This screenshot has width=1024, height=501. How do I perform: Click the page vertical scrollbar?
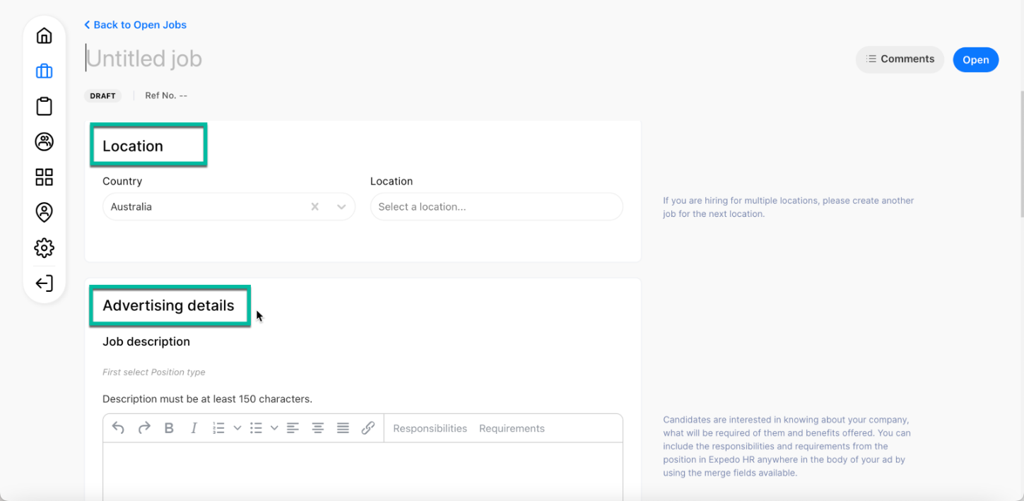pyautogui.click(x=1020, y=154)
